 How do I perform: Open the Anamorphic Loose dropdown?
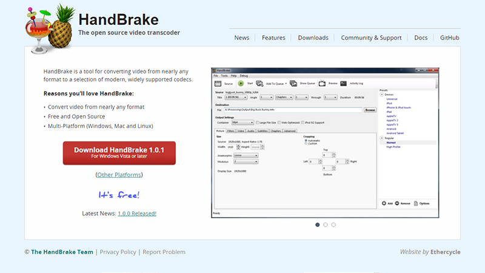point(246,155)
